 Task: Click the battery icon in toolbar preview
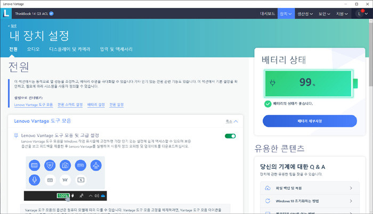pos(80,165)
